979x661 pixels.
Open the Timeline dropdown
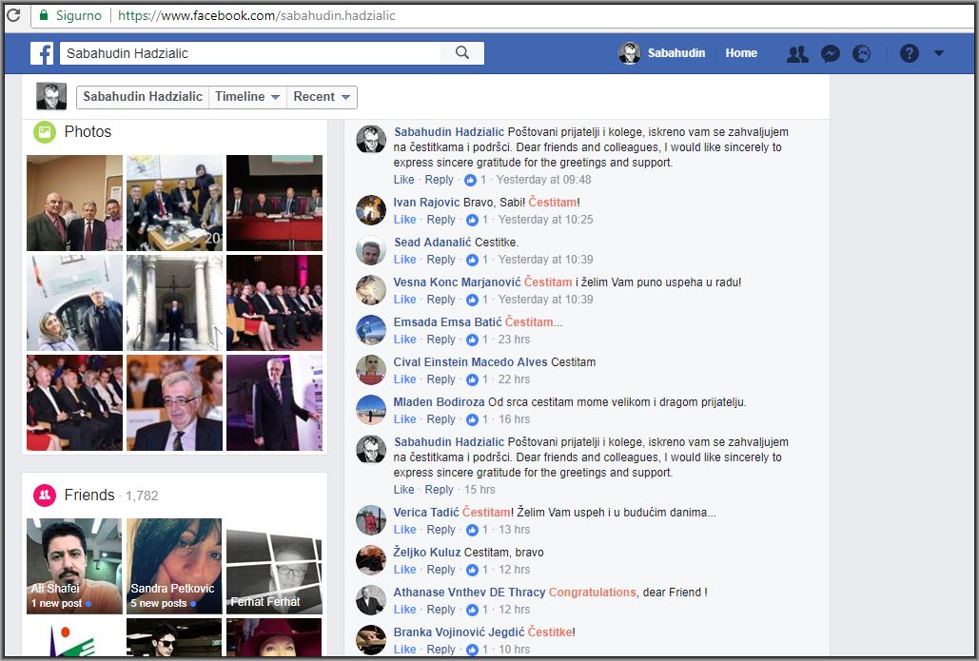(x=248, y=97)
